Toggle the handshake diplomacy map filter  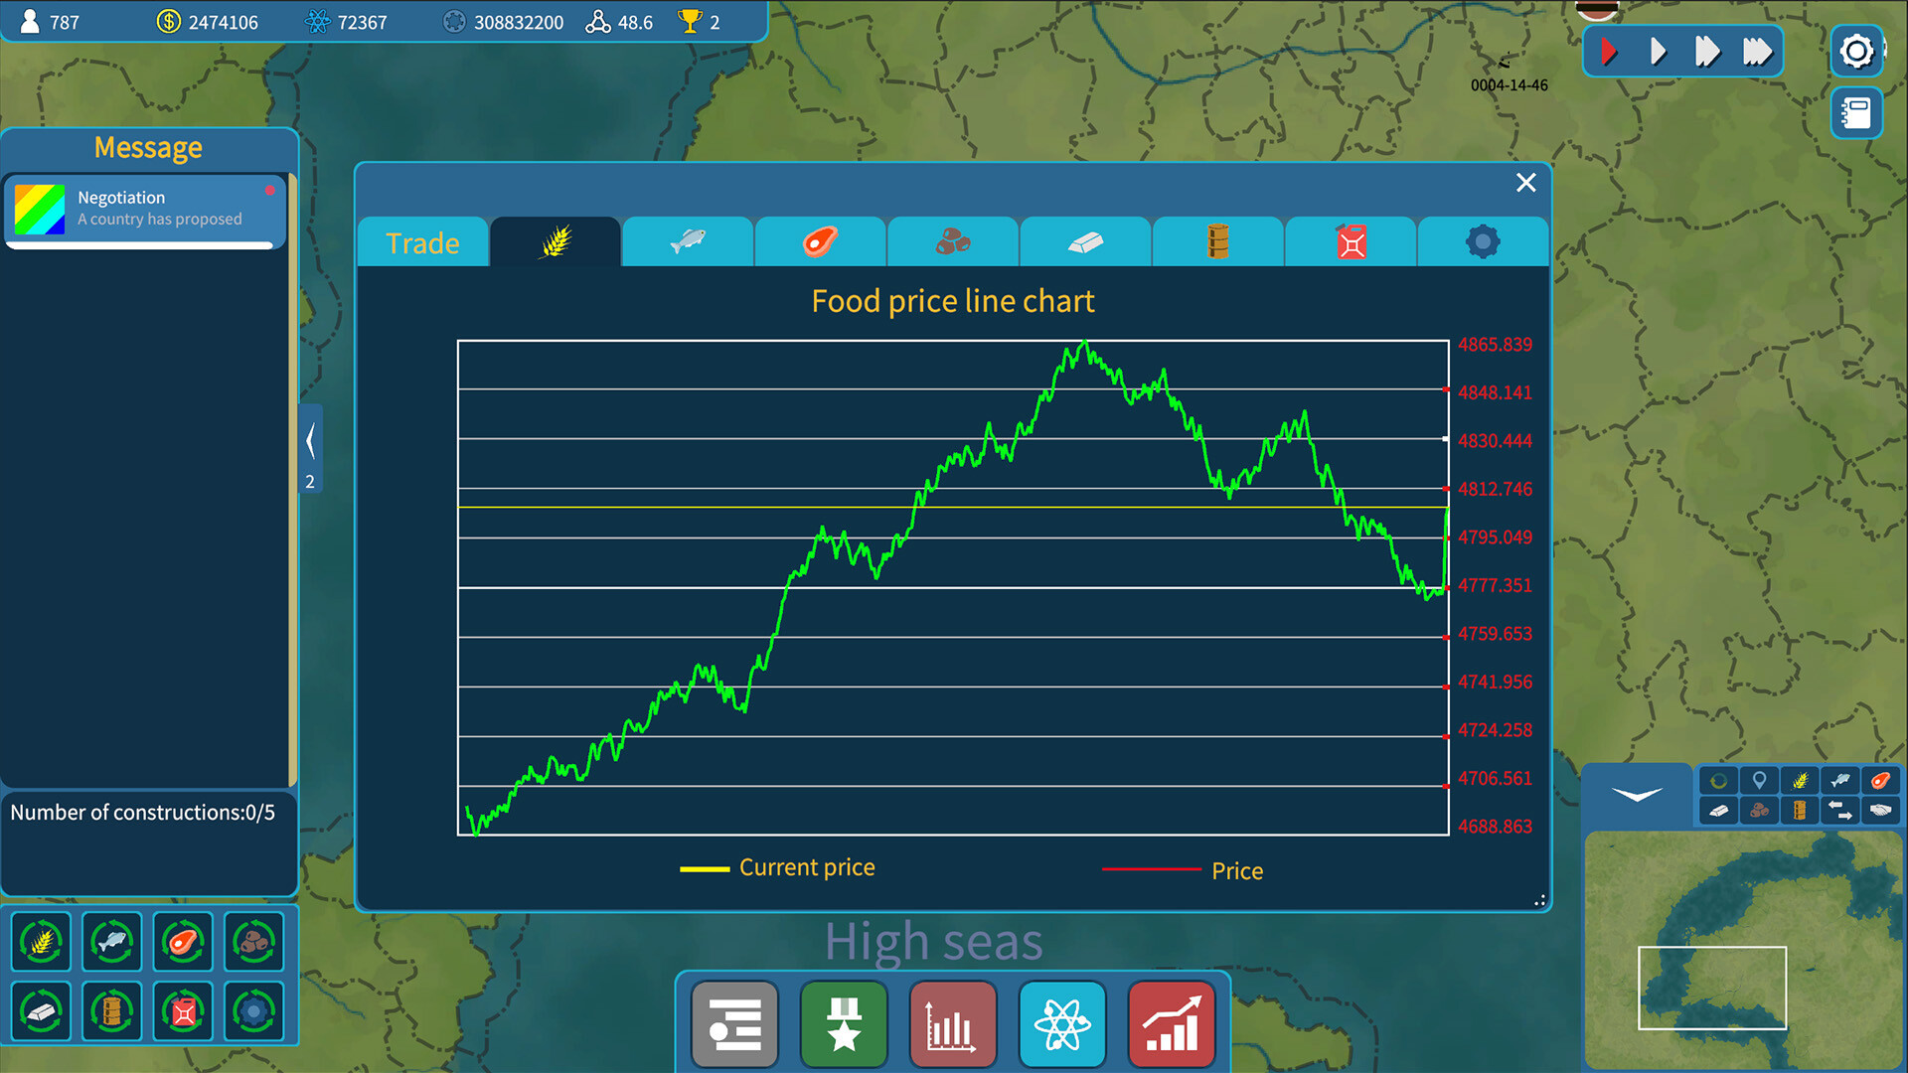tap(1880, 811)
